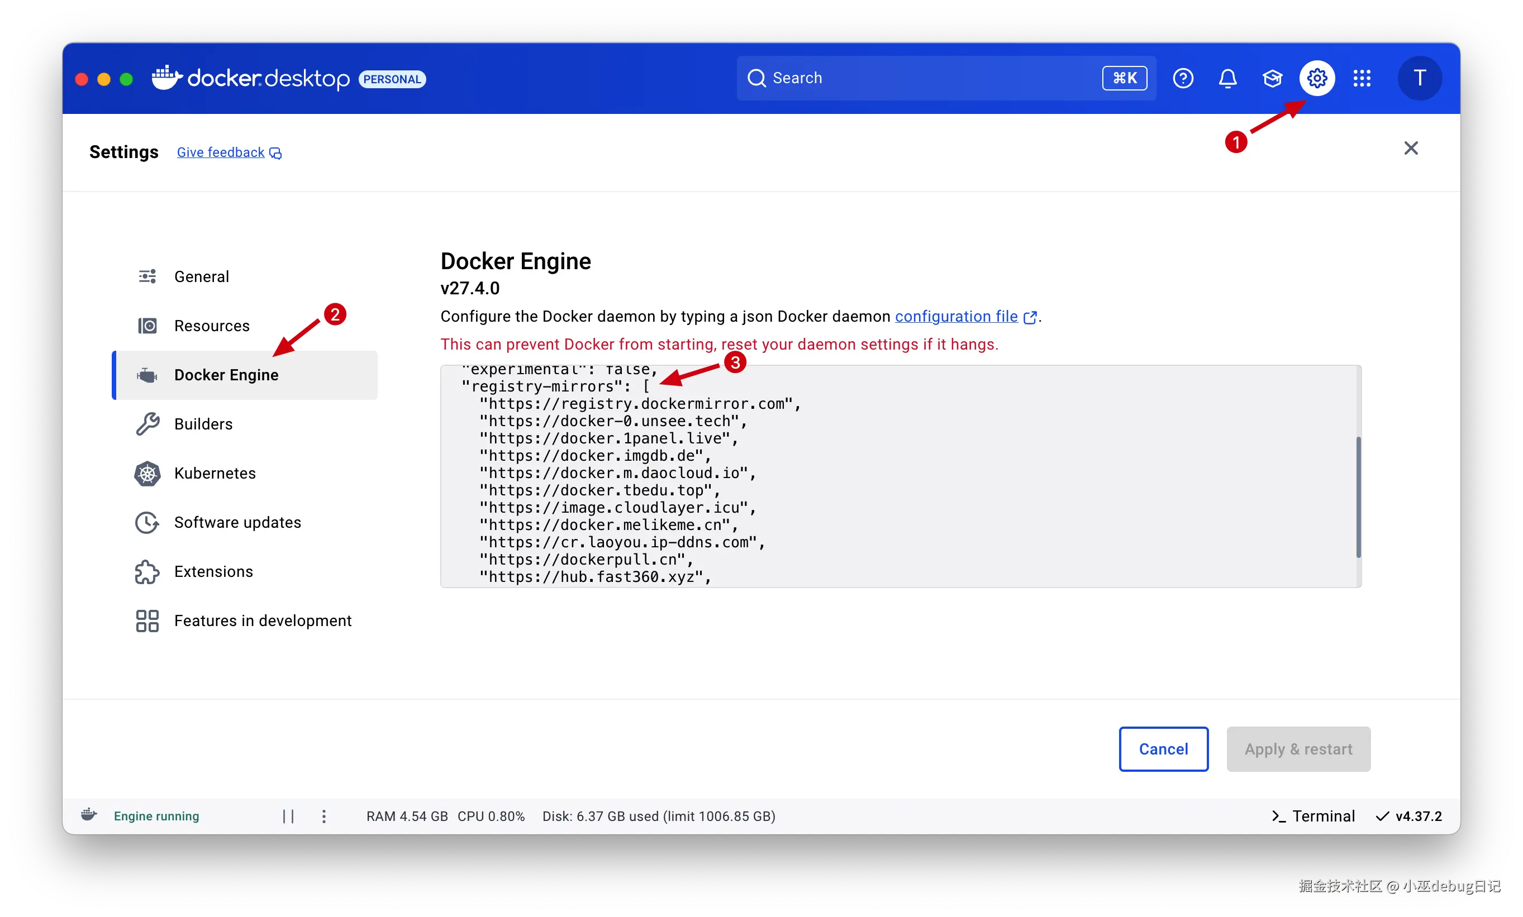Open Features in development section

coord(263,620)
